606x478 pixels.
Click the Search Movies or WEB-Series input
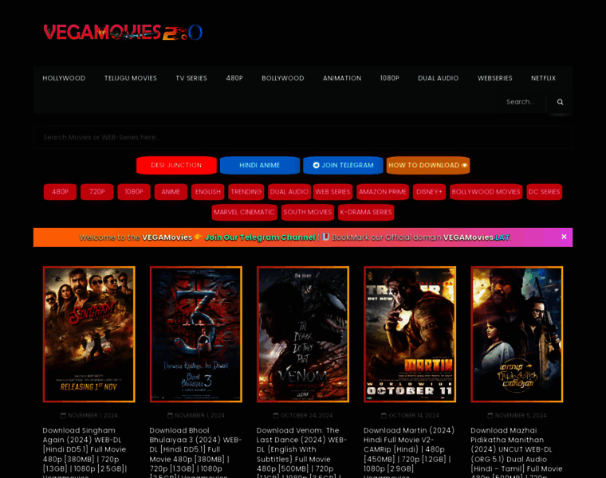303,137
